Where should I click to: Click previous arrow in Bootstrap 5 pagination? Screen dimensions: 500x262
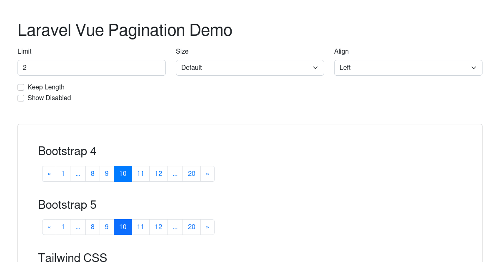[49, 227]
